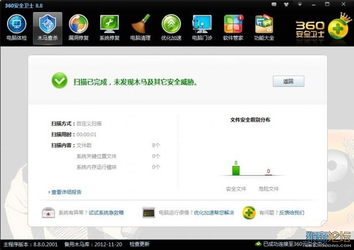Open the skin shirt icon in title bar
This screenshot has height=250, width=354.
coord(287,4)
